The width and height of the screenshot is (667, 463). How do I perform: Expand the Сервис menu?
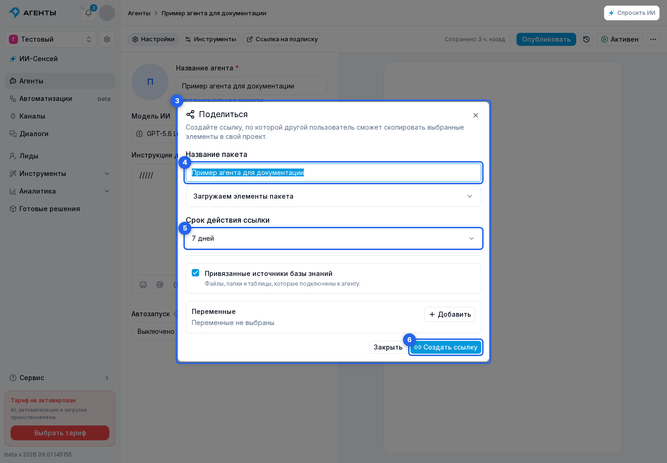point(60,378)
